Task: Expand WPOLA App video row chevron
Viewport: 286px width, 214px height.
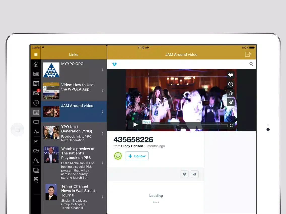Action: pyautogui.click(x=102, y=91)
